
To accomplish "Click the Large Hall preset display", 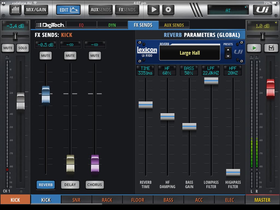I will (190, 53).
